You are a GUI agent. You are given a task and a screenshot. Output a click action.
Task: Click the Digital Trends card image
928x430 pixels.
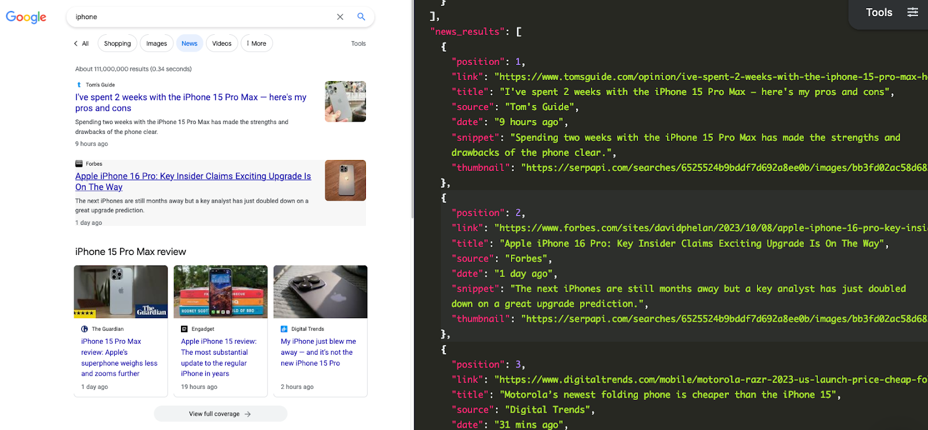click(x=320, y=291)
